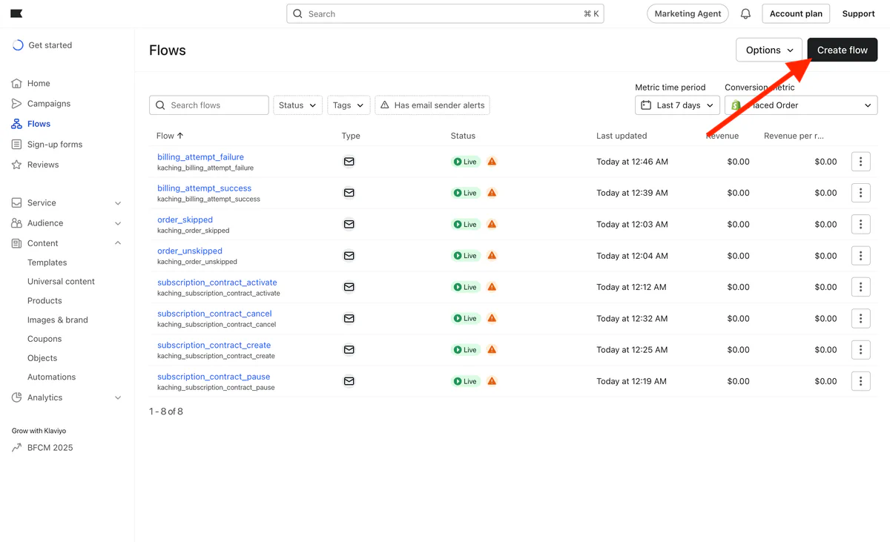Click email type icon for subscription_contract_cancel
Image resolution: width=890 pixels, height=542 pixels.
pos(349,318)
